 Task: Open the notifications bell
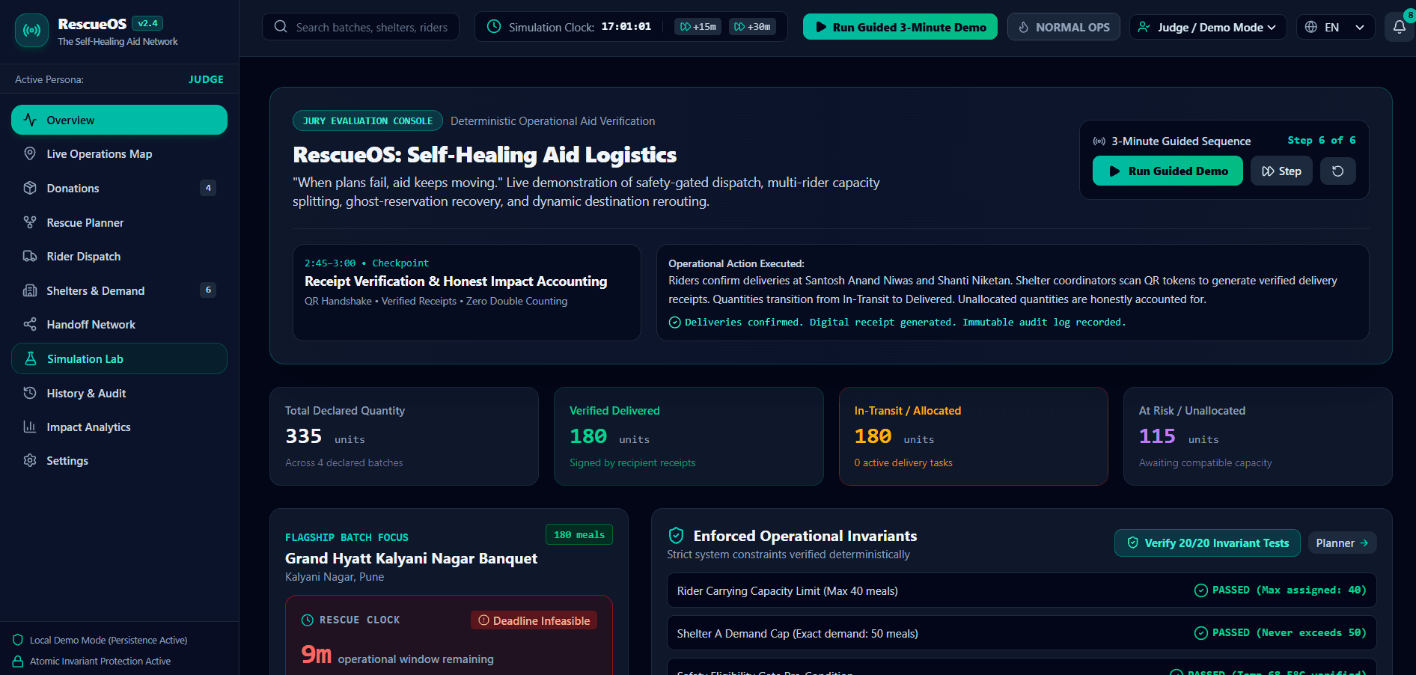point(1399,27)
